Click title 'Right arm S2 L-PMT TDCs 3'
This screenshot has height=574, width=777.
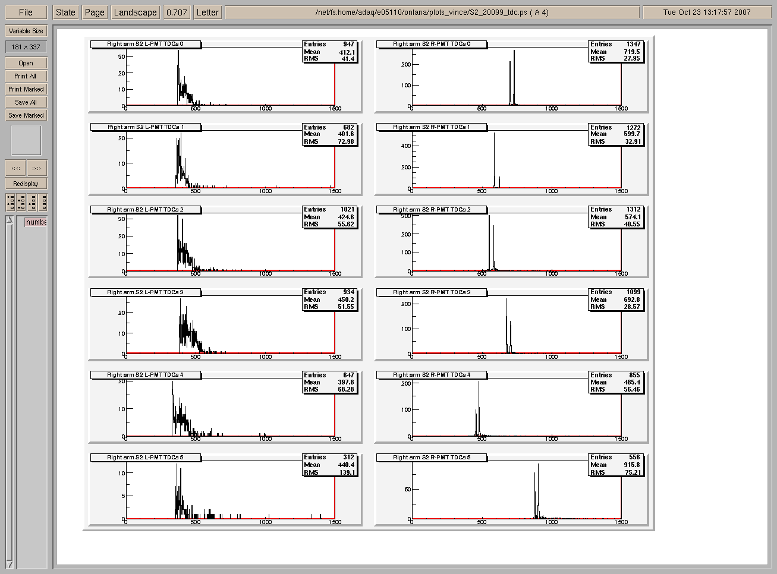[x=146, y=292]
